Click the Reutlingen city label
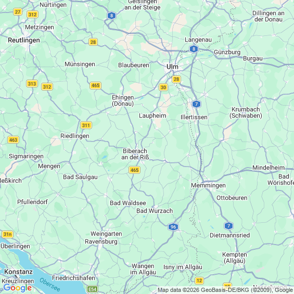294x294 pixels. (x=24, y=40)
